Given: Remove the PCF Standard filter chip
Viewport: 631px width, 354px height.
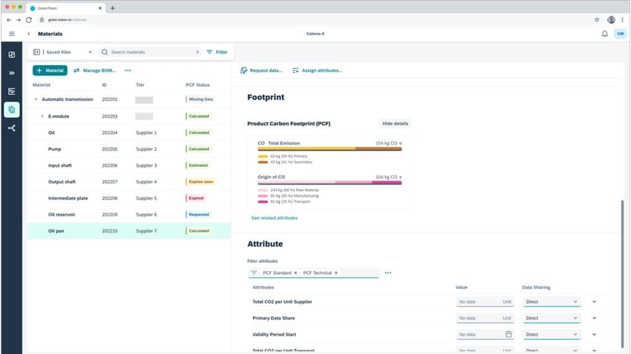Looking at the screenshot, I should [296, 273].
